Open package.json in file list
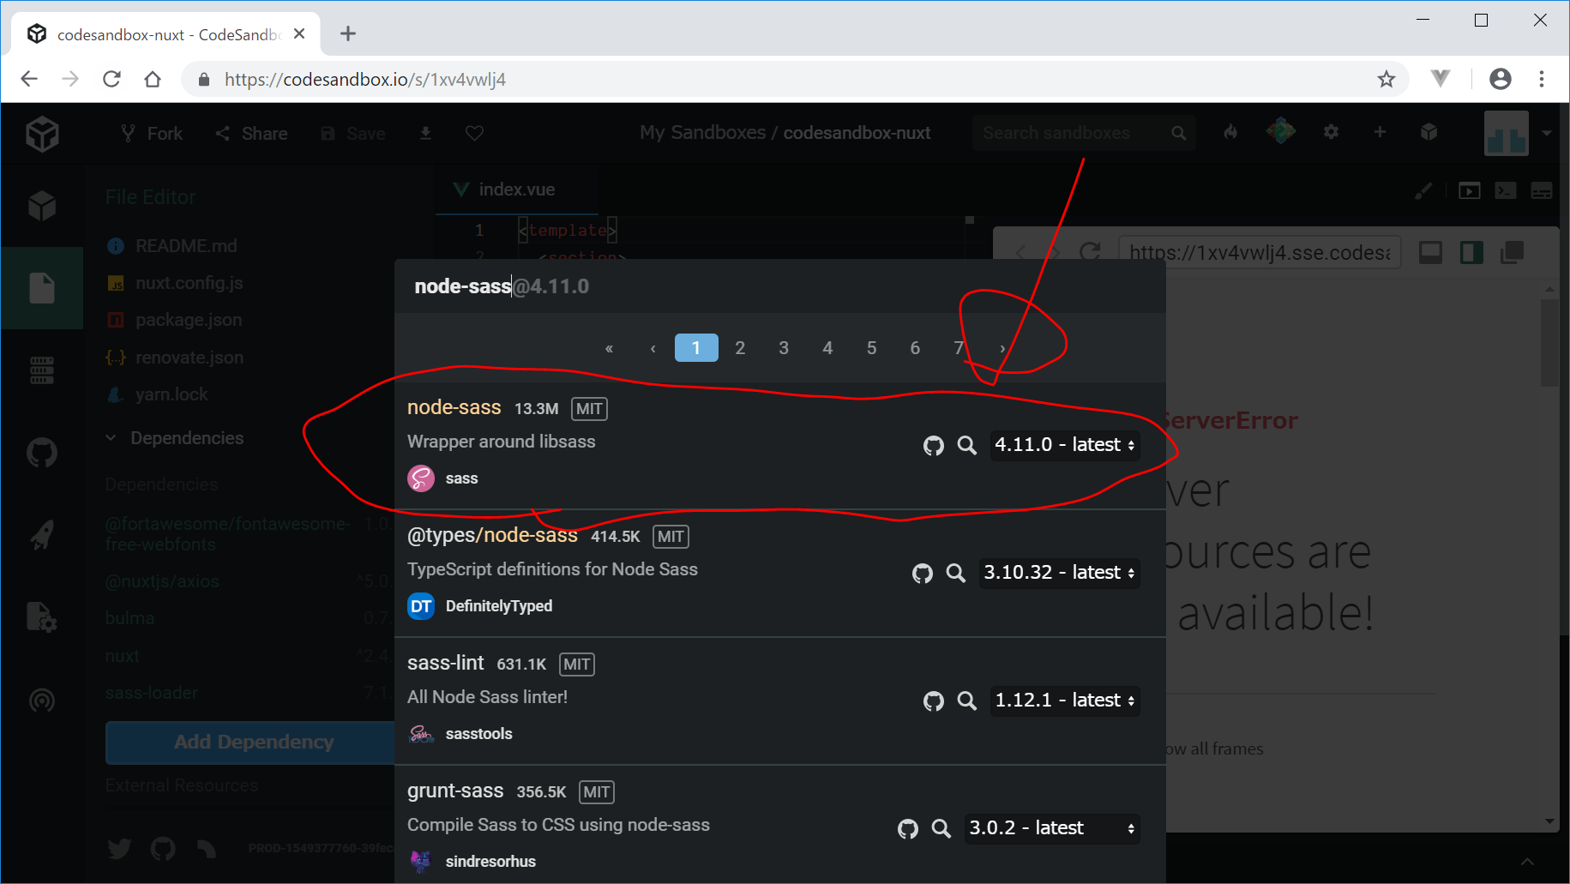 point(188,320)
